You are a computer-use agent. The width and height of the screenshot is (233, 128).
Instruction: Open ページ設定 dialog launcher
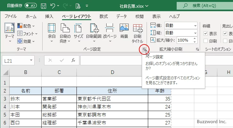(145, 49)
